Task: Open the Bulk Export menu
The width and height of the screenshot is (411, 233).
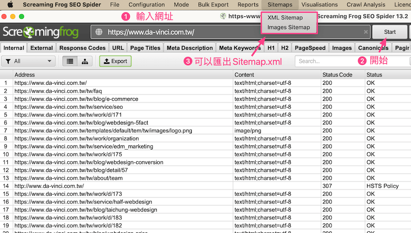Action: coord(213,5)
